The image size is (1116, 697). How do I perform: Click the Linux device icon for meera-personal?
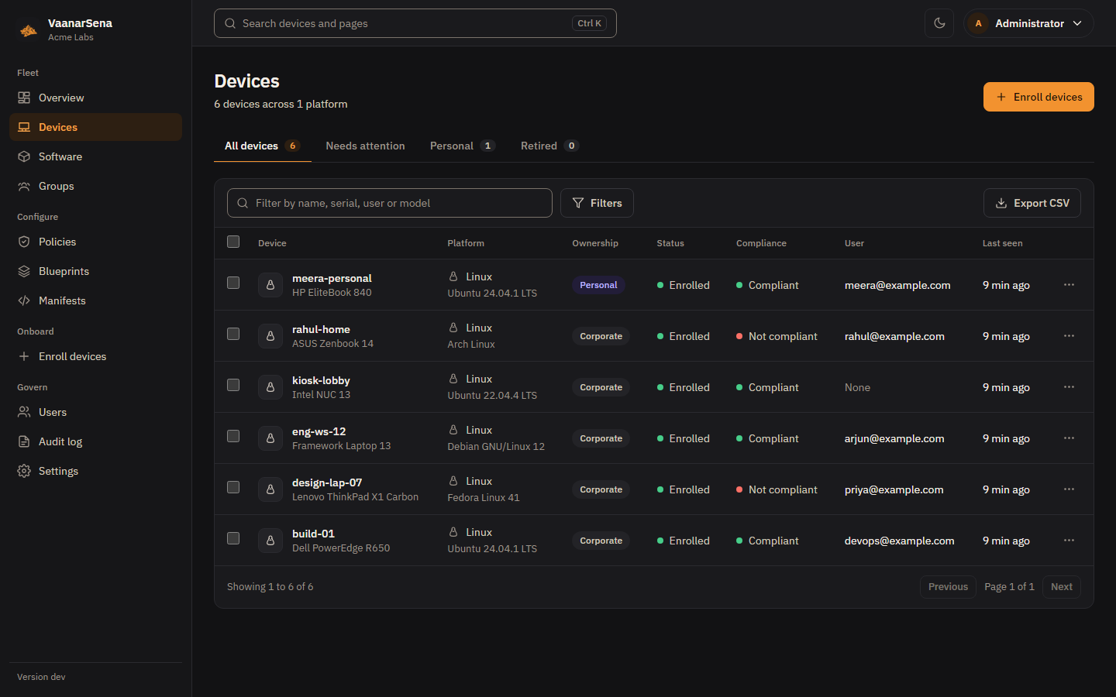point(270,285)
